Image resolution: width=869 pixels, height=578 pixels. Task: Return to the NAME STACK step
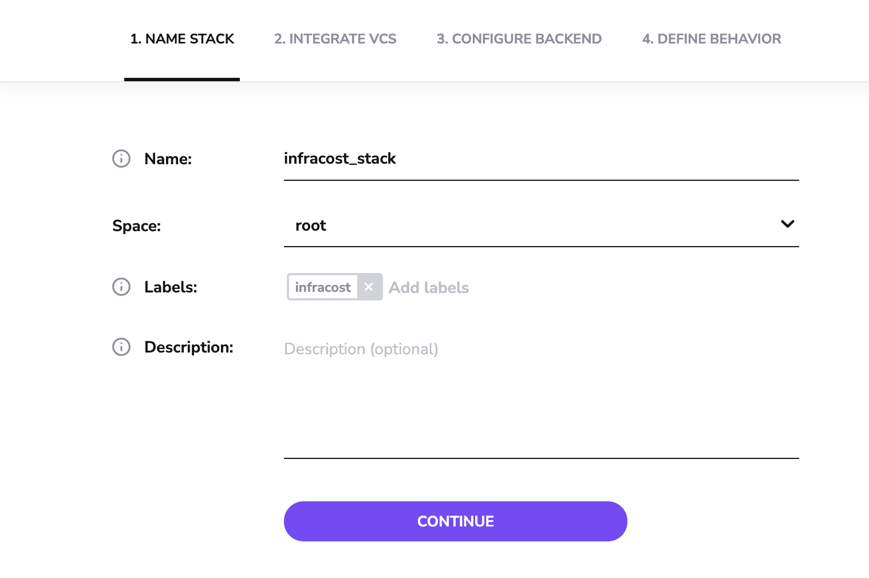tap(182, 38)
